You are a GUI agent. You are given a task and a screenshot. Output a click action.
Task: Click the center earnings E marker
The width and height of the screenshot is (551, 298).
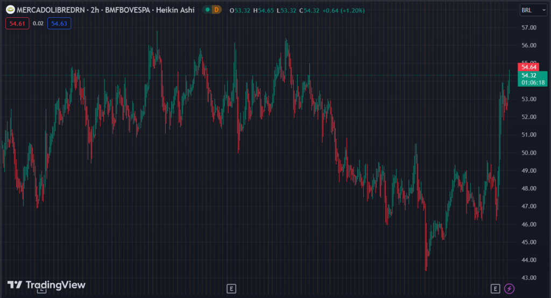(x=231, y=289)
